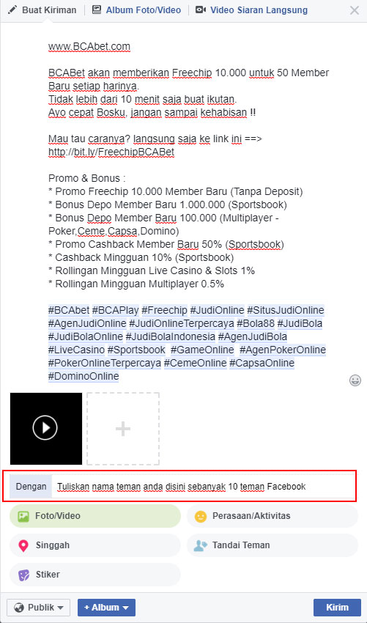Play the uploaded video thumbnail
The image size is (367, 623).
[x=45, y=428]
